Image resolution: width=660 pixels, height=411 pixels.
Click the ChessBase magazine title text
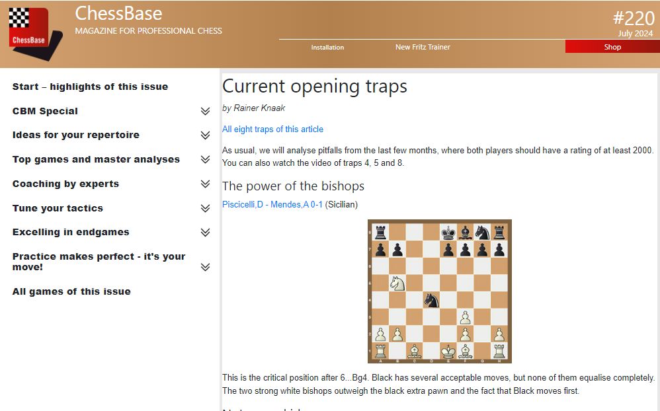click(x=118, y=13)
